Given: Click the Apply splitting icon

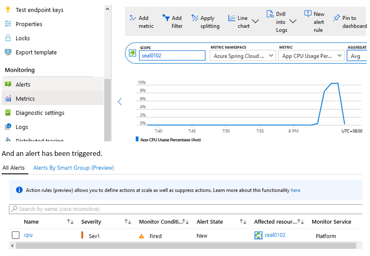Looking at the screenshot, I should (x=195, y=18).
